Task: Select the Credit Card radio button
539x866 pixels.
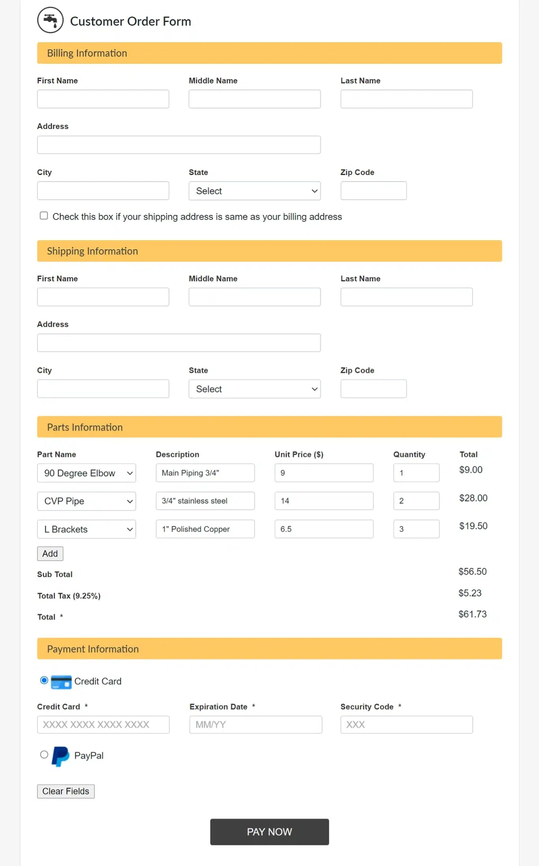Action: tap(44, 680)
